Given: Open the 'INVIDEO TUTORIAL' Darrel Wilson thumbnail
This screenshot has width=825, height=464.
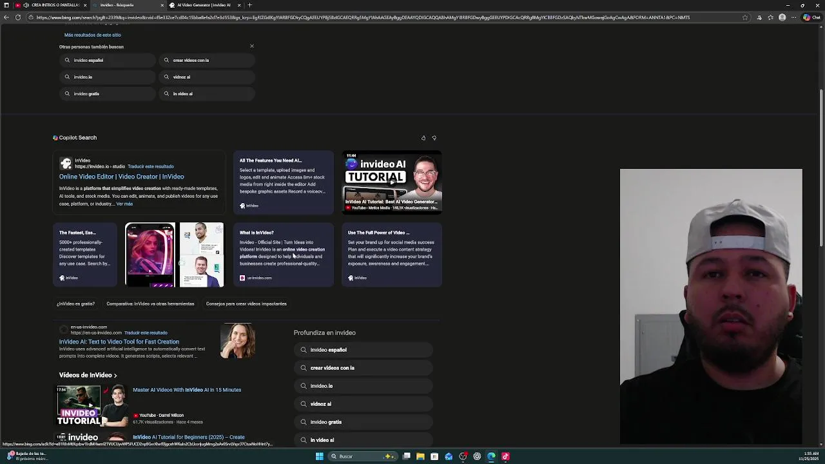Looking at the screenshot, I should pyautogui.click(x=93, y=405).
